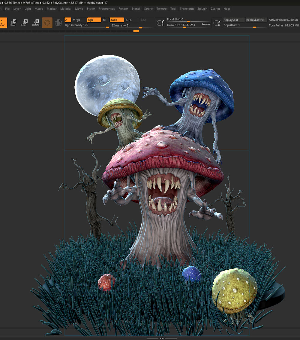Open the Help menu

pos(227,9)
